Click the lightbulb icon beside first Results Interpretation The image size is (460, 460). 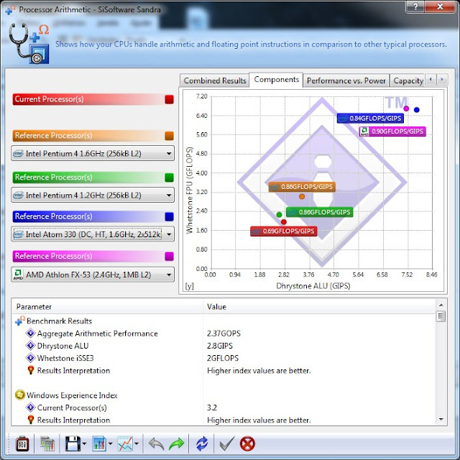(x=30, y=370)
